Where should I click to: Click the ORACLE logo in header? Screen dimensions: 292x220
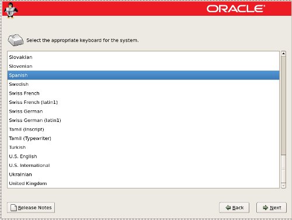[x=236, y=9]
